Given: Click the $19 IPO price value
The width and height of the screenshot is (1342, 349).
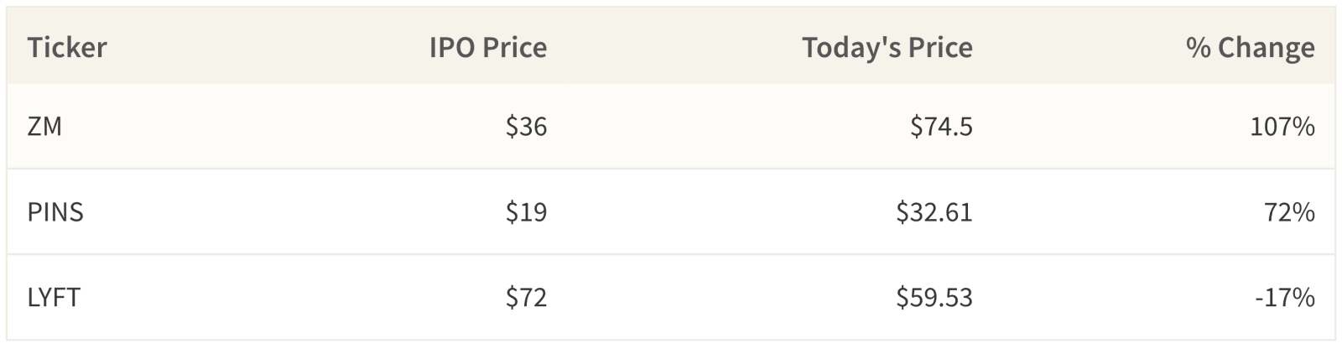Looking at the screenshot, I should coord(526,211).
